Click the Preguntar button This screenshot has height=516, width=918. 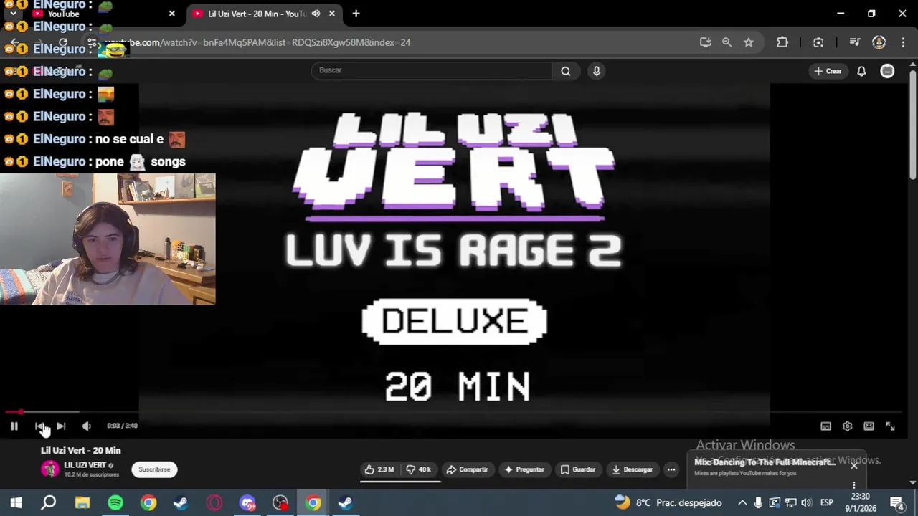[x=524, y=469]
